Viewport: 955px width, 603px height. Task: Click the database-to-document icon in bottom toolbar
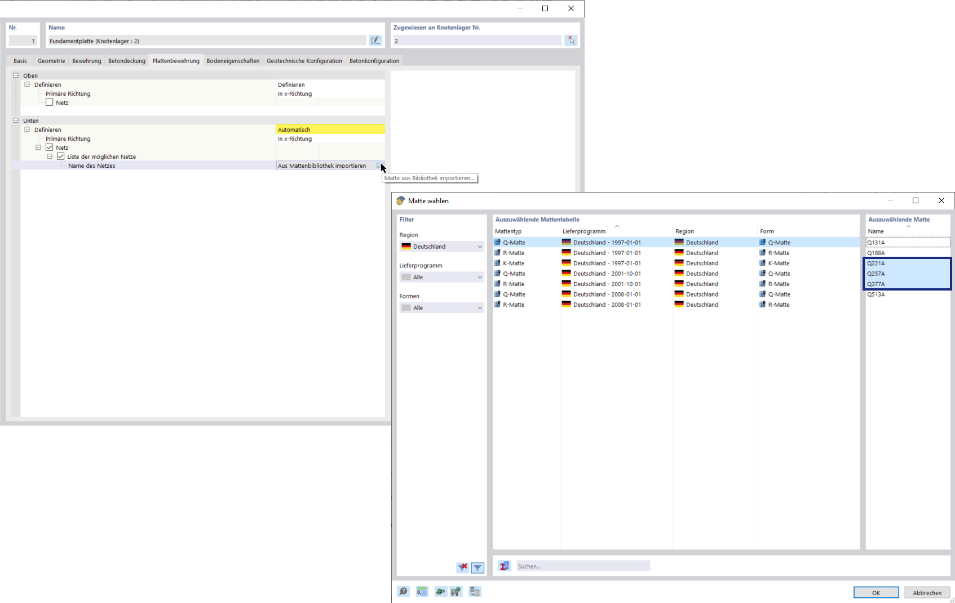tap(475, 592)
